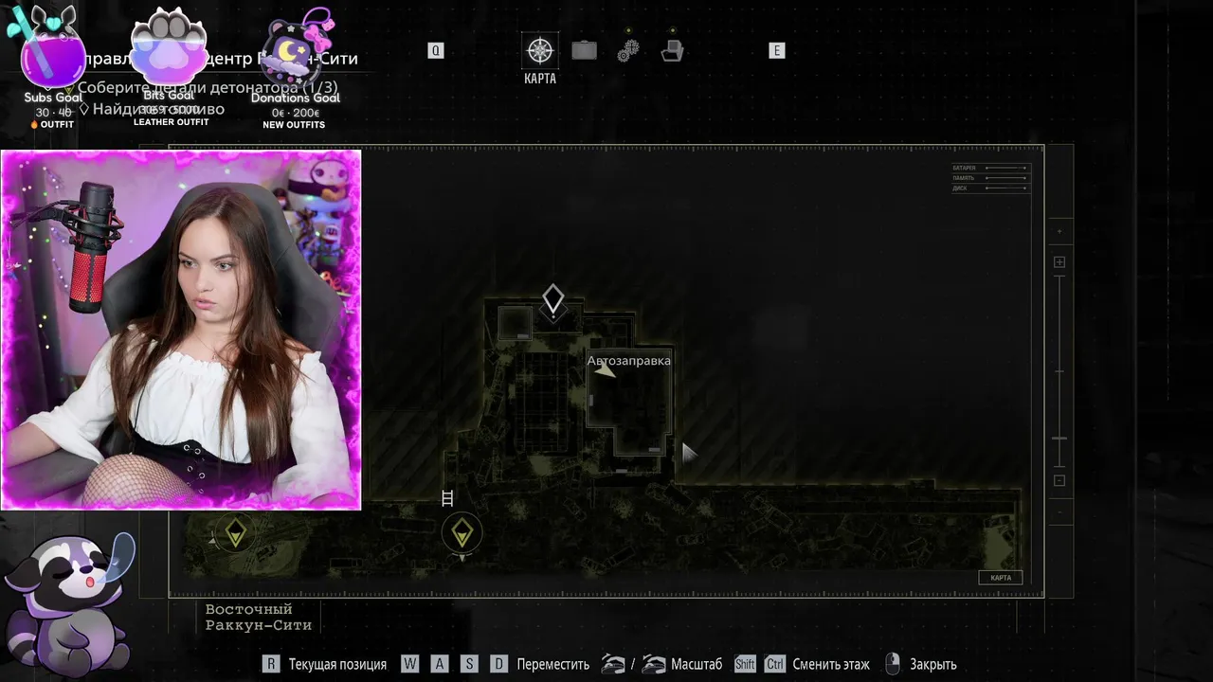Click the S key prompt
This screenshot has height=682, width=1213.
(469, 664)
